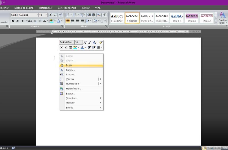Click the text highlight color button in ribbon
Screen dimensions: 228x150
click(x=52, y=21)
